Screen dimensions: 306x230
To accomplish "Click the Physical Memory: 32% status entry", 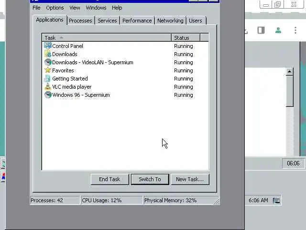I will [x=178, y=200].
